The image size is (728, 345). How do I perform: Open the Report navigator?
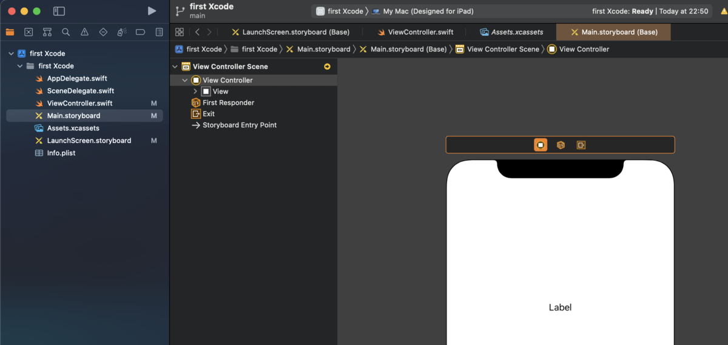pos(159,32)
